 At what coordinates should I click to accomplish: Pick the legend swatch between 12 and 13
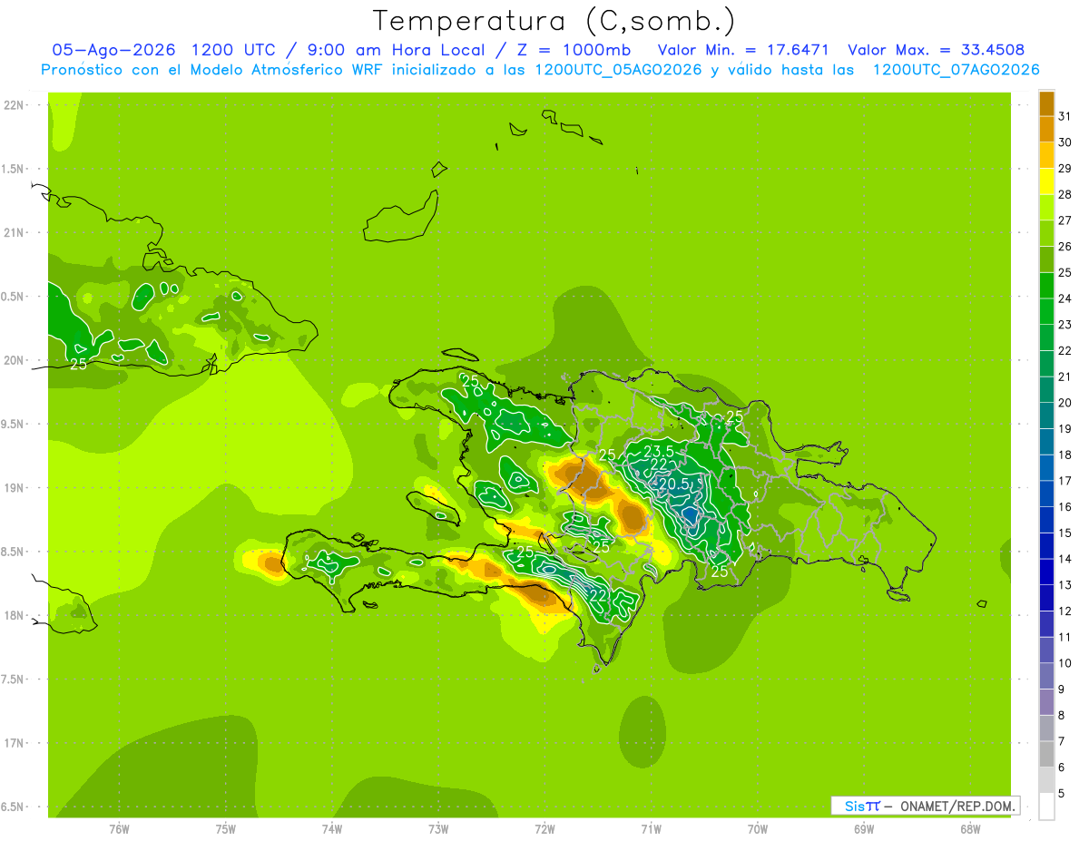[x=1046, y=598]
